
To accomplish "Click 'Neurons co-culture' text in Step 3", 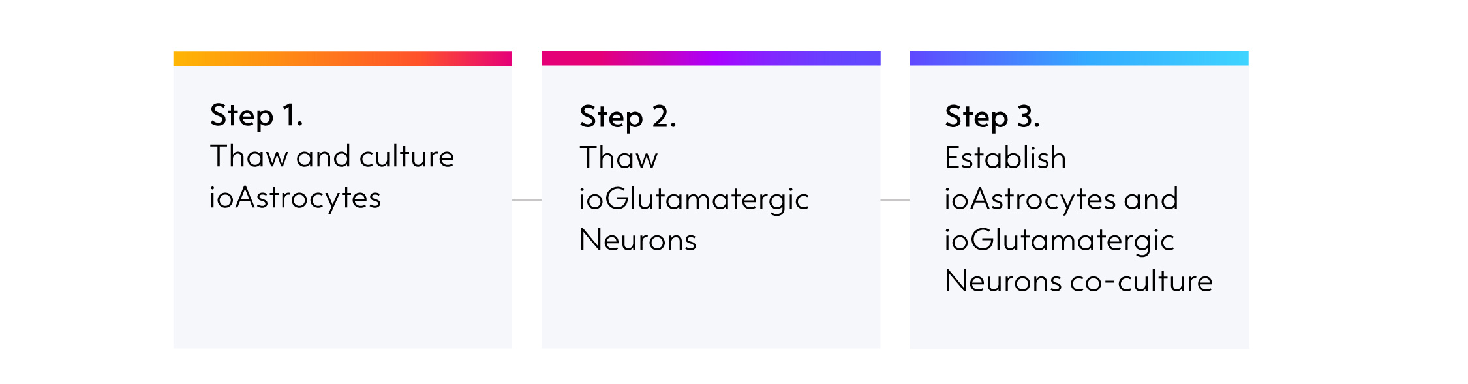I will tap(1078, 281).
